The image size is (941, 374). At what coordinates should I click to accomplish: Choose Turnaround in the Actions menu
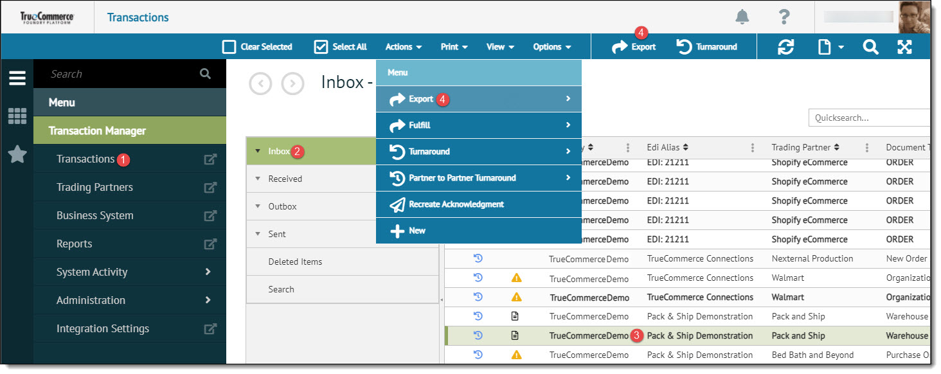[479, 152]
